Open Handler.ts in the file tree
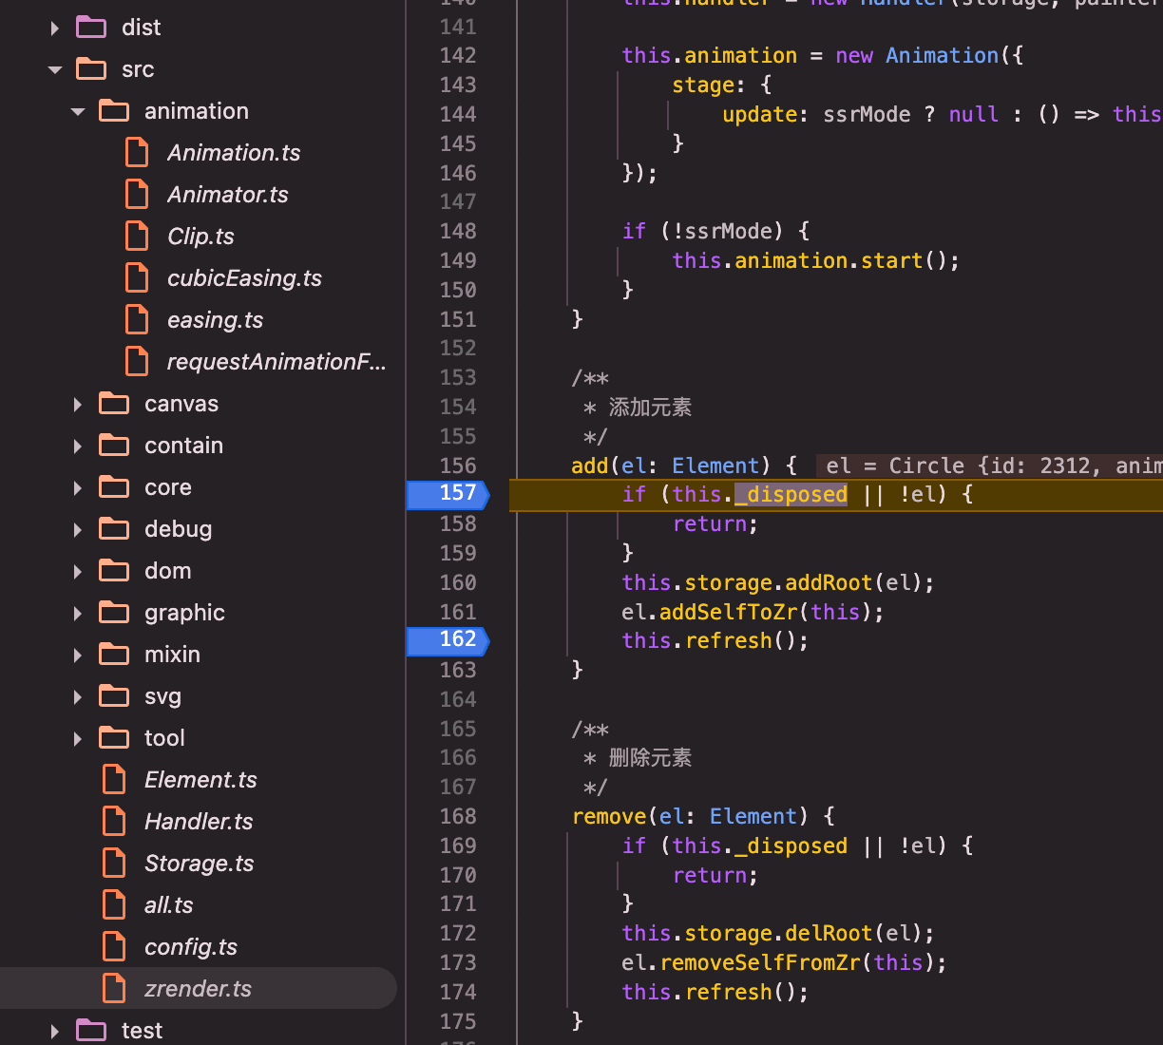Image resolution: width=1163 pixels, height=1045 pixels. point(199,822)
